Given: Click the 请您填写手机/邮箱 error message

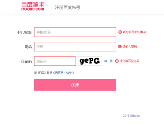Looking at the screenshot, I should 134,32.
